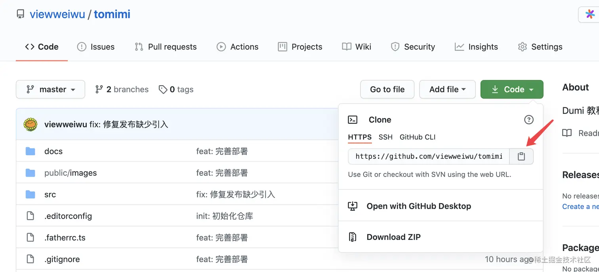Click src commit message fix: 修复发布缺少引入
This screenshot has height=272, width=599.
(x=235, y=194)
